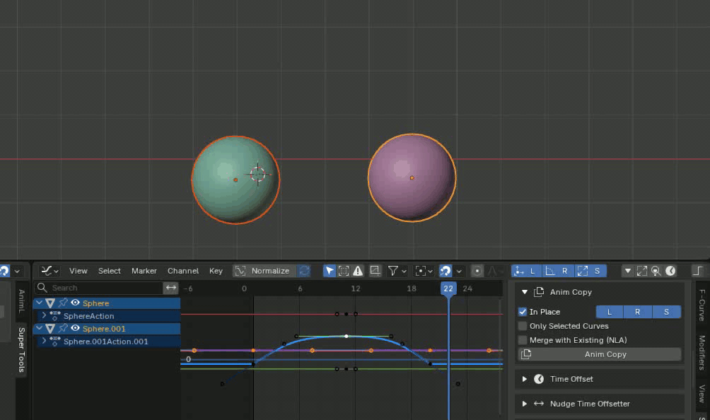Switch to the F-Curve sidebar tab
The image size is (710, 420).
pyautogui.click(x=702, y=305)
